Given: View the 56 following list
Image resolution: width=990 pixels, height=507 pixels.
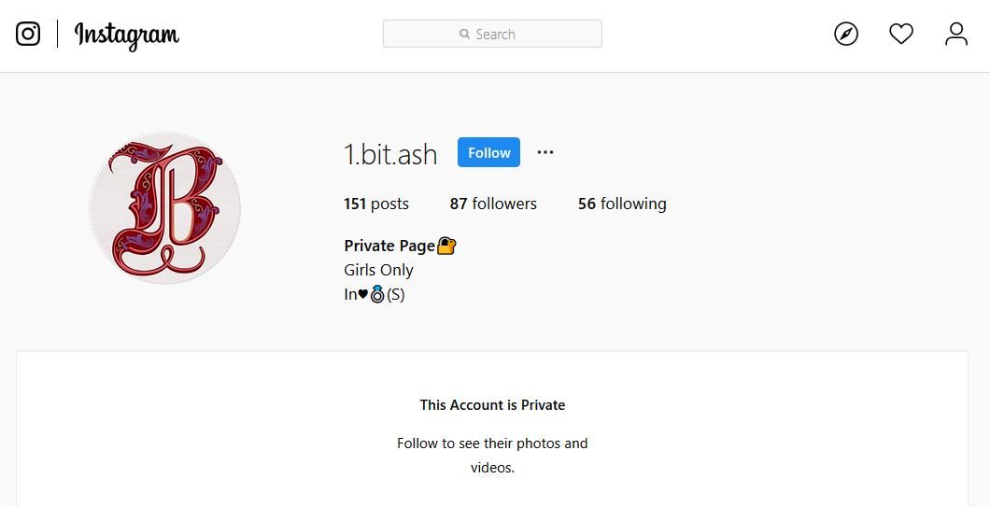Looking at the screenshot, I should pyautogui.click(x=622, y=204).
